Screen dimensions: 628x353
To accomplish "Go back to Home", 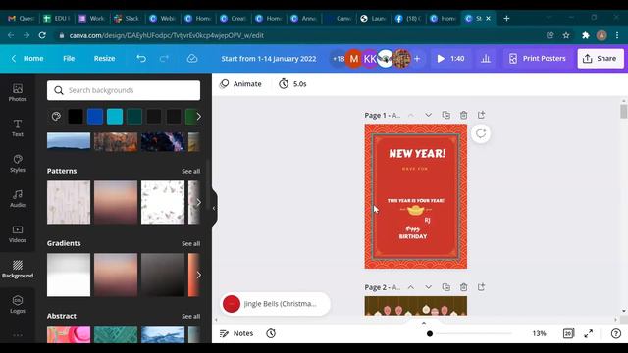I will click(27, 59).
